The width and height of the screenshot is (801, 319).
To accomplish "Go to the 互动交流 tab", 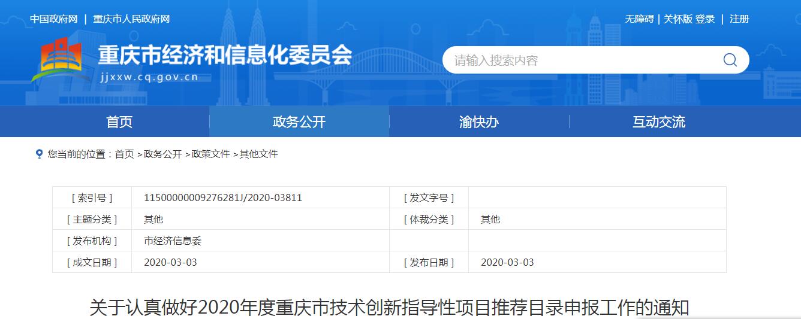I will 658,122.
